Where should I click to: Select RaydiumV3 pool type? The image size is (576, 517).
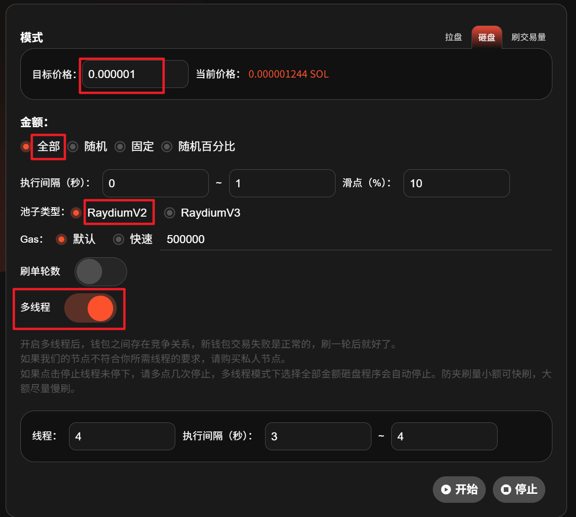[170, 213]
